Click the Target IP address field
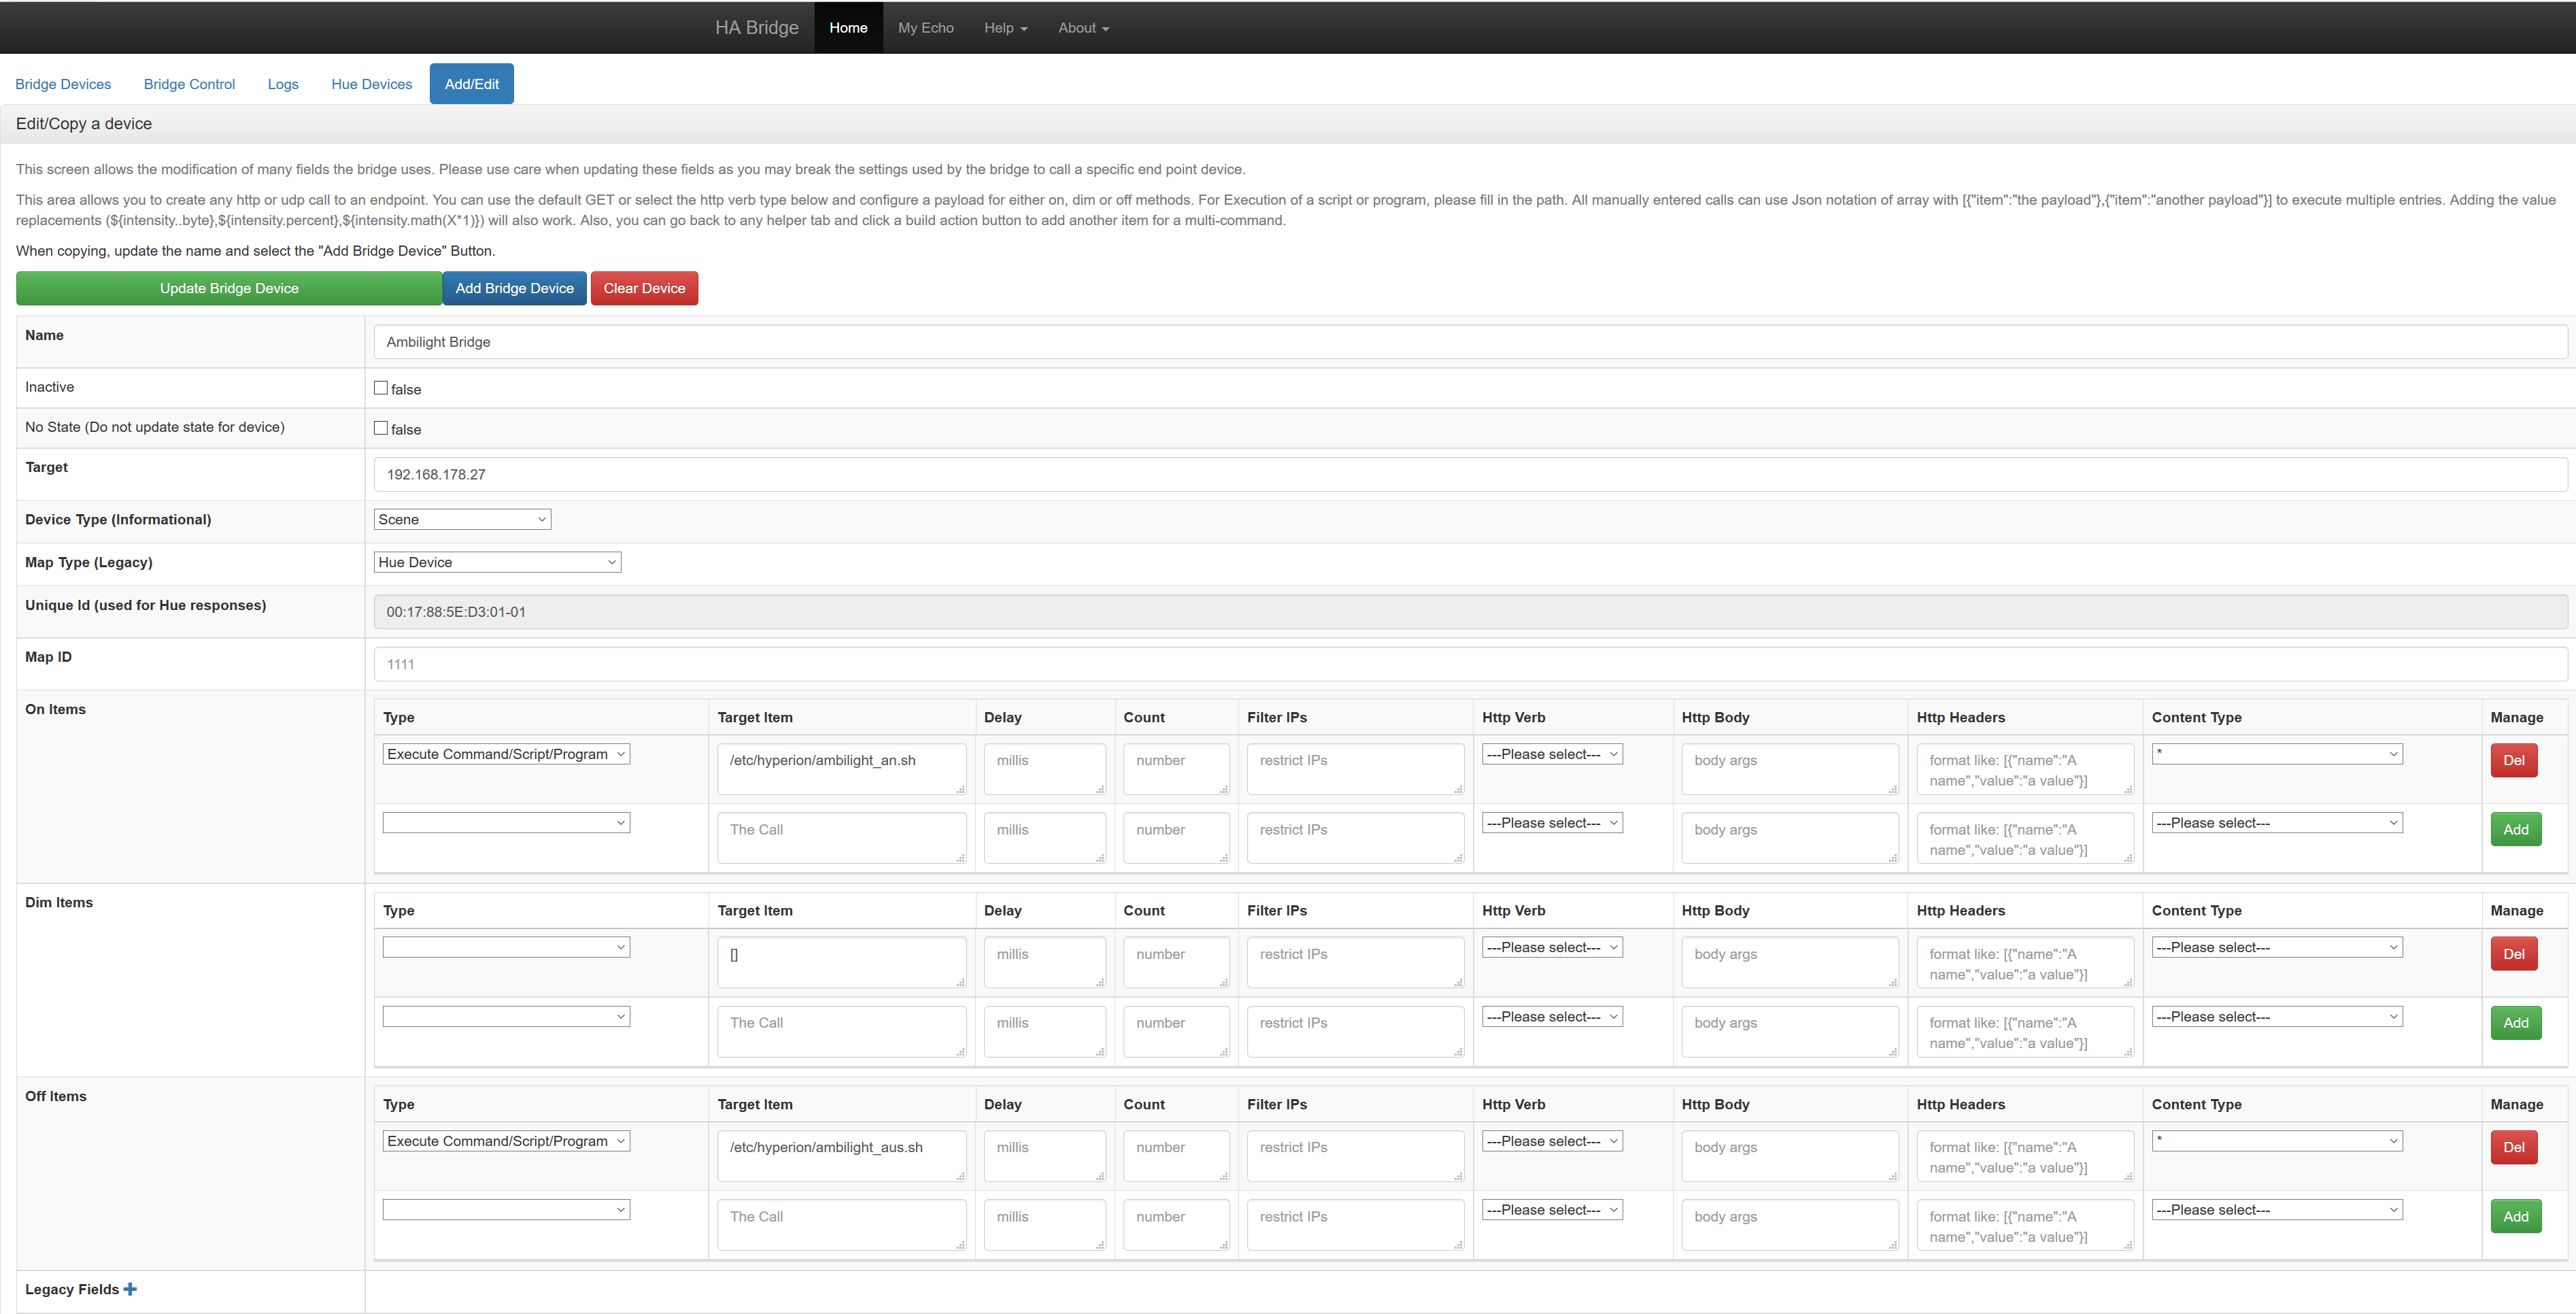Screen dimensions: 2576x1314 (x=1470, y=474)
